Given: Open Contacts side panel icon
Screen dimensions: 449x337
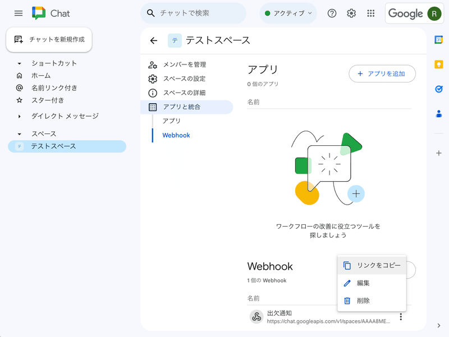Looking at the screenshot, I should click(439, 114).
